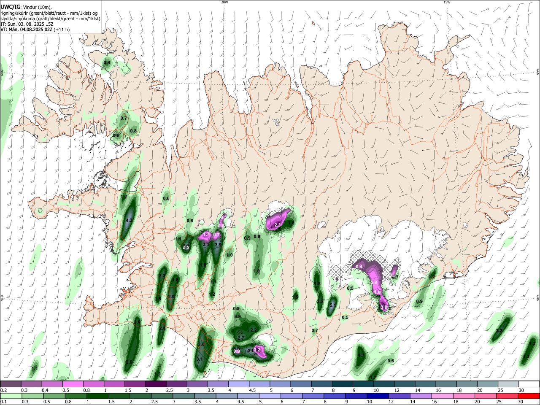
Task: Select the bottom-row legend swatch between 16 and 18
Action: point(443,396)
